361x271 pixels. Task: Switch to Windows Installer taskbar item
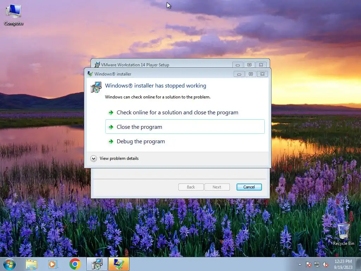97,264
